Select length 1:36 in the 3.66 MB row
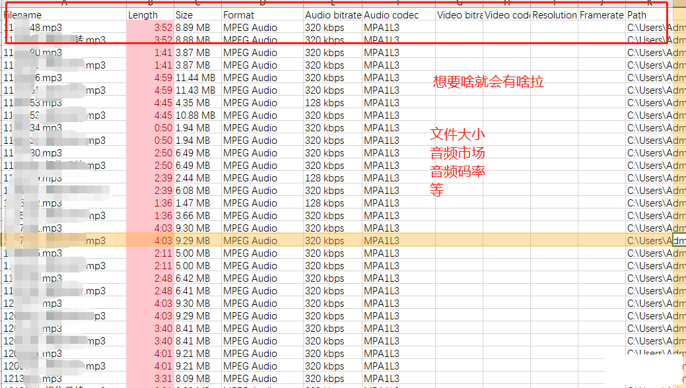 pyautogui.click(x=150, y=216)
